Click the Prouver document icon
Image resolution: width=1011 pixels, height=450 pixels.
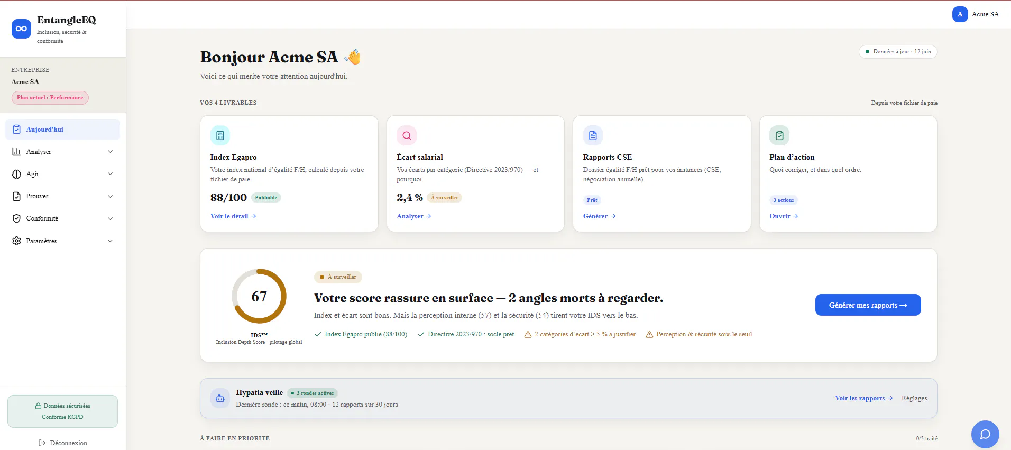pyautogui.click(x=16, y=196)
